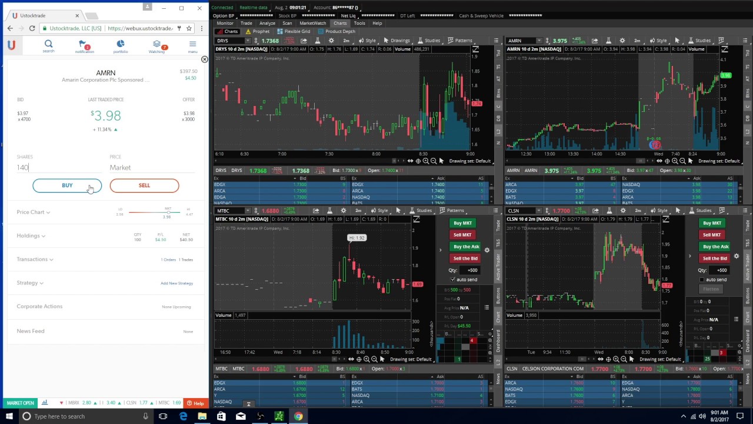Toggle auto send checkbox in CLSN panel

click(702, 280)
